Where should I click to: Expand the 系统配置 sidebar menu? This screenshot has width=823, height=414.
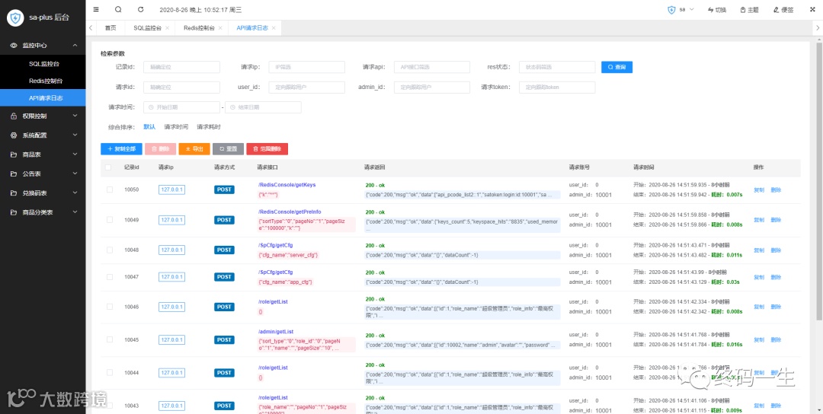click(43, 135)
